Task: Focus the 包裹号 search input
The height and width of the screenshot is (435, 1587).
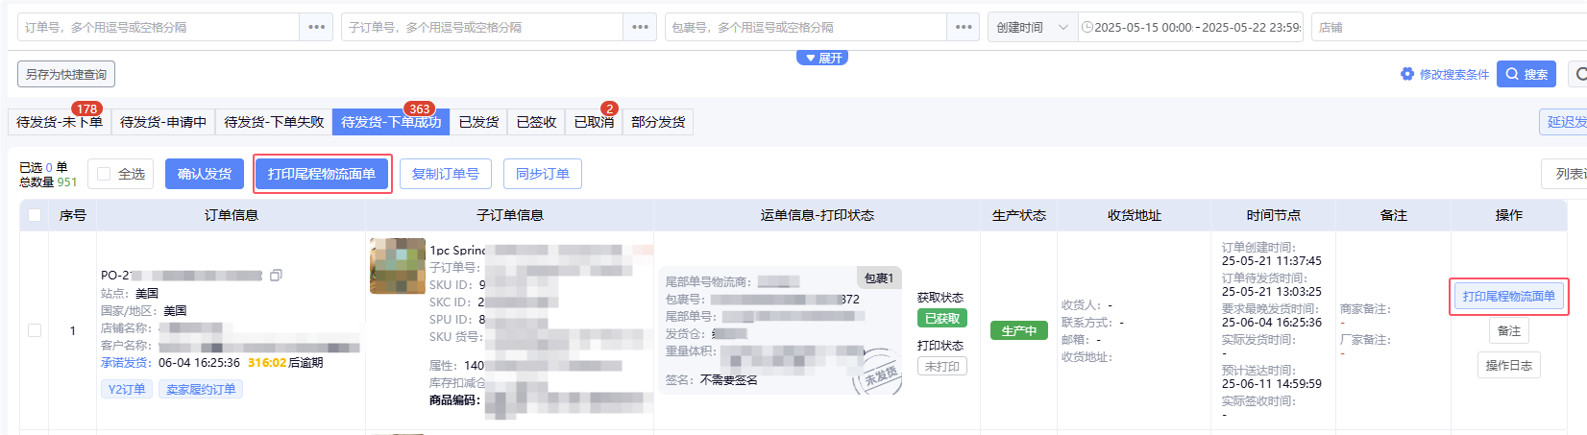Action: click(x=806, y=27)
